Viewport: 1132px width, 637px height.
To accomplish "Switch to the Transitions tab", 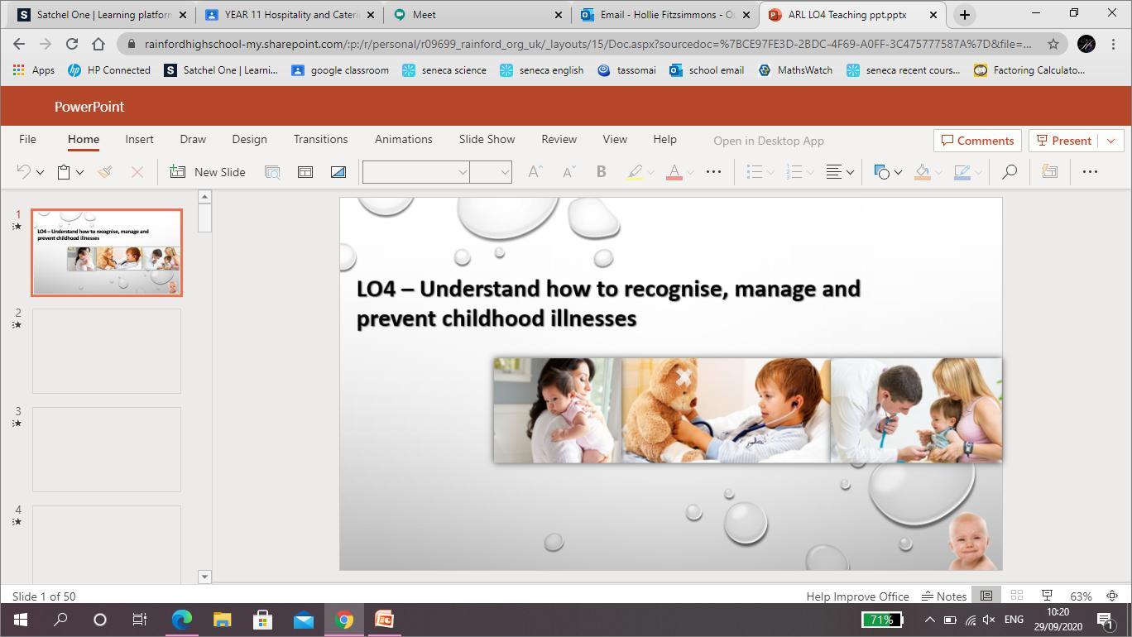I will click(x=320, y=139).
